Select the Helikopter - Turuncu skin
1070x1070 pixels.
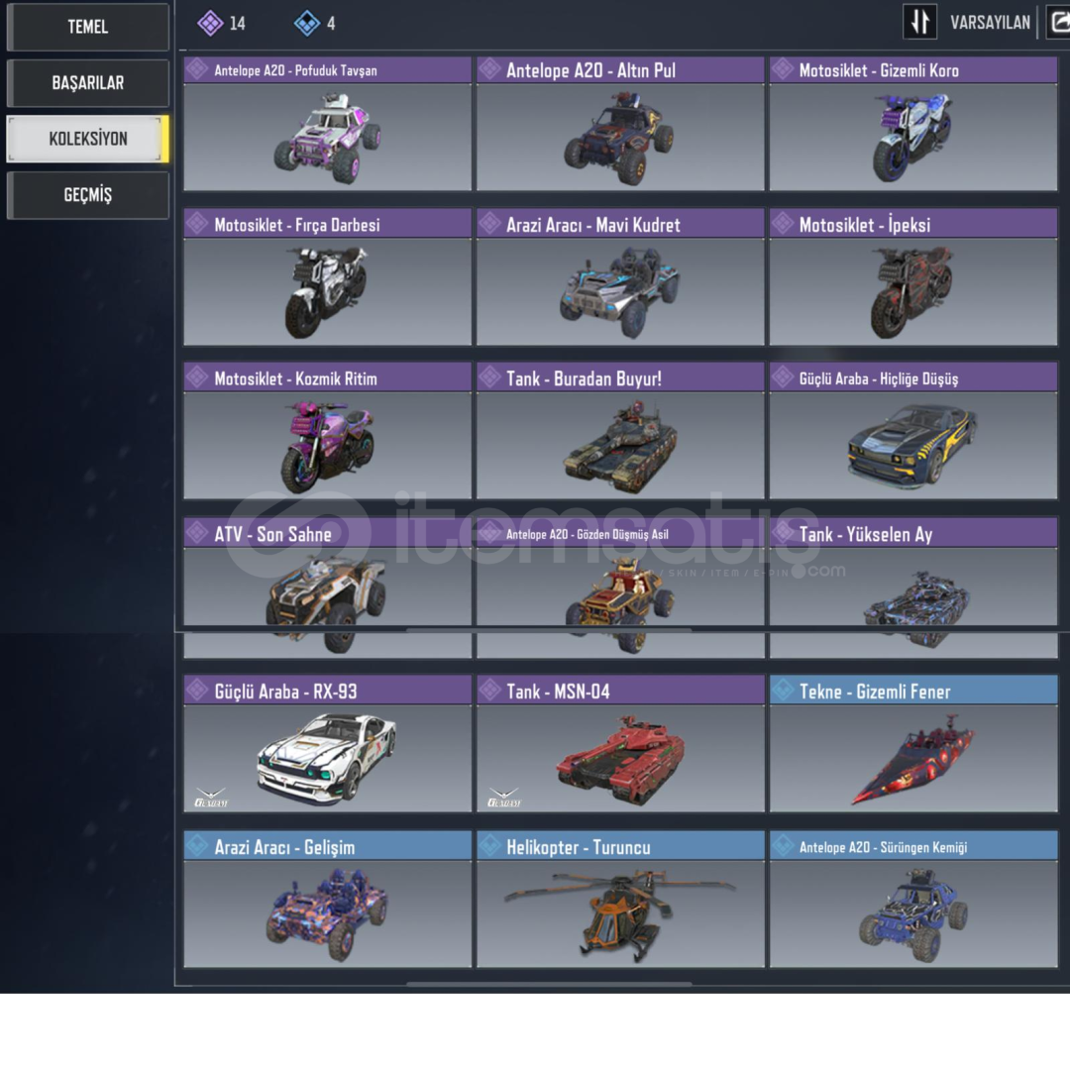[x=620, y=900]
